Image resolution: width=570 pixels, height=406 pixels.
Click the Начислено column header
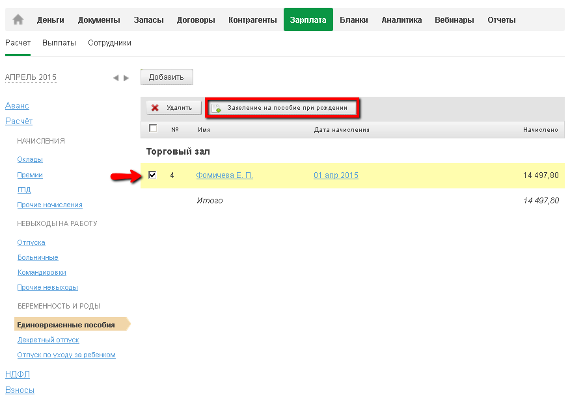click(x=541, y=129)
